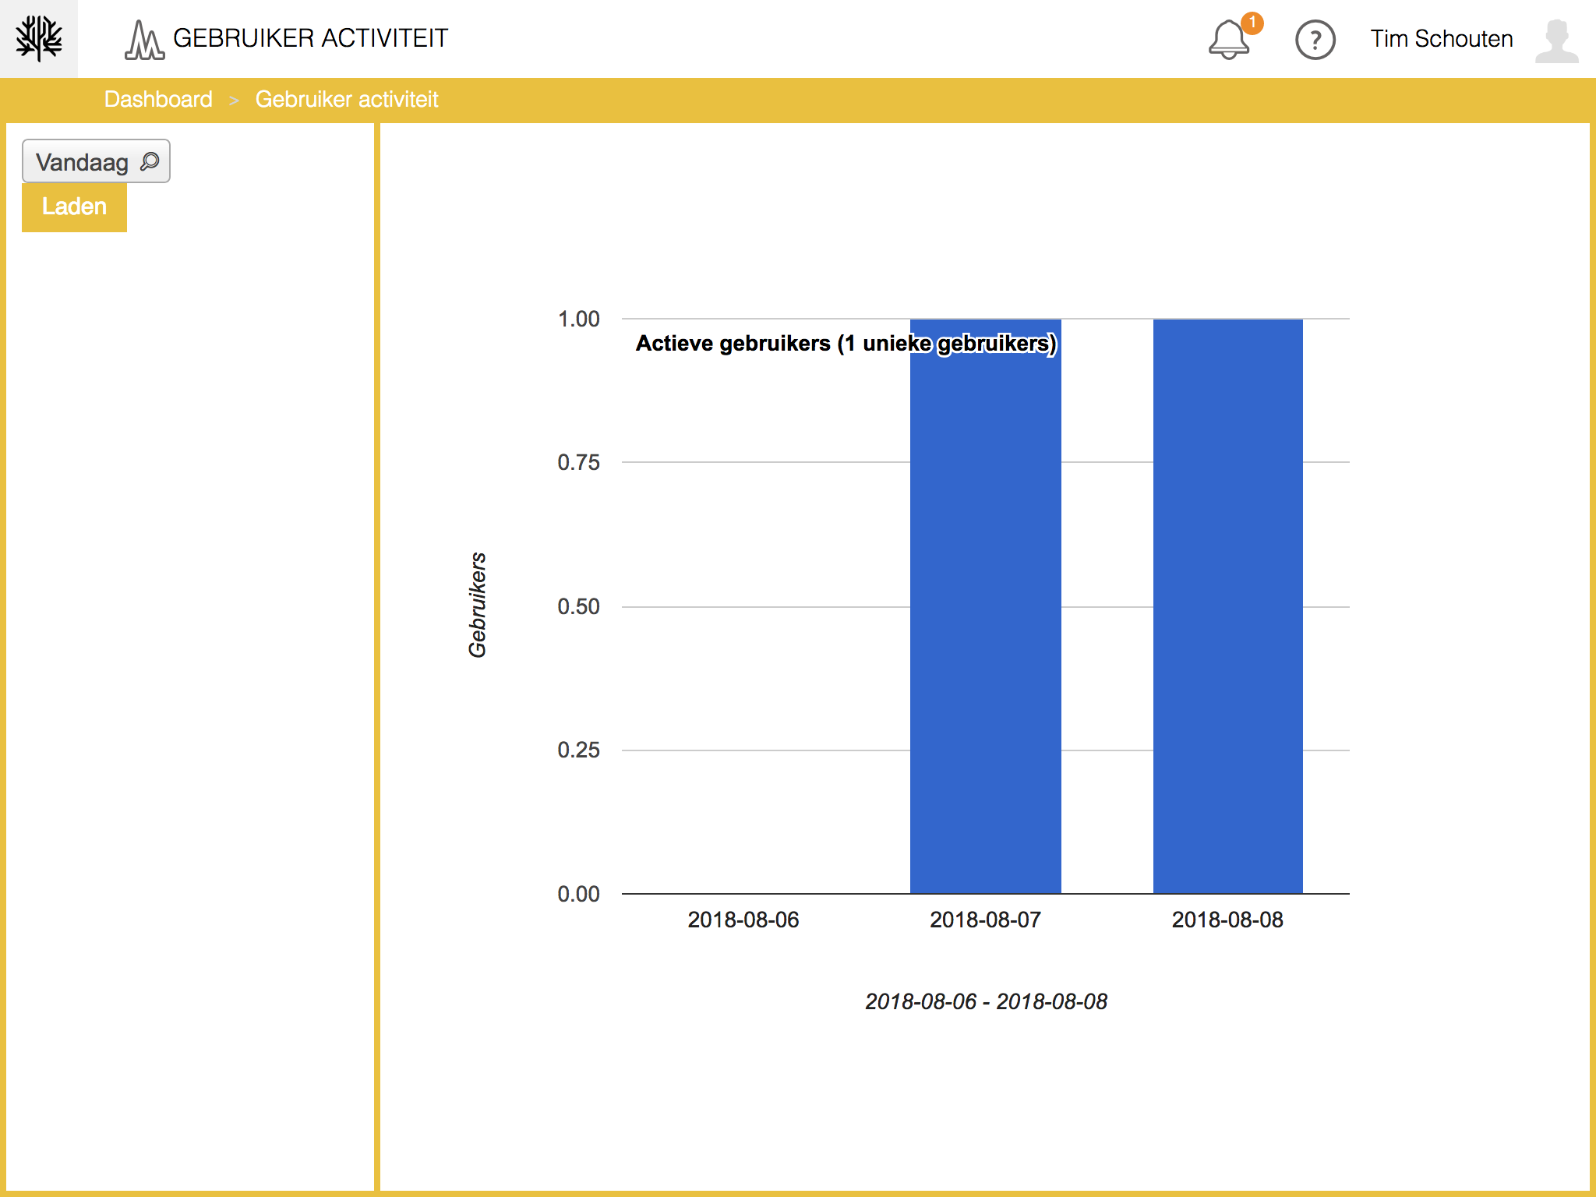Click the 2018-08-06 axis label
This screenshot has width=1596, height=1197.
coord(743,920)
